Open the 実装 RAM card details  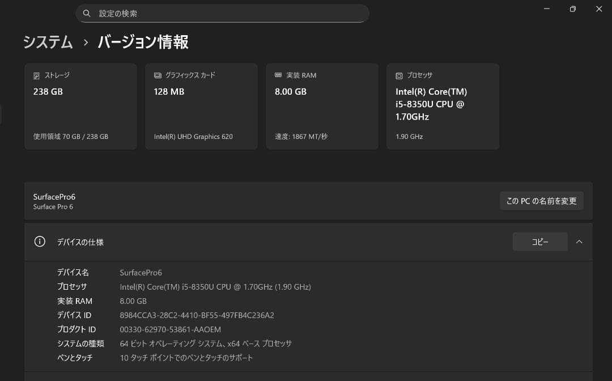(322, 106)
